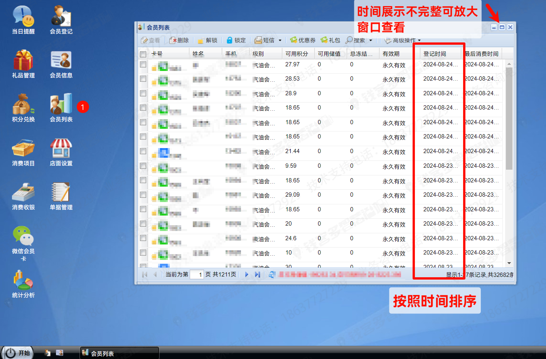Screen dimensions: 546x359
Task: Go to the first page arrow
Action: 145,275
